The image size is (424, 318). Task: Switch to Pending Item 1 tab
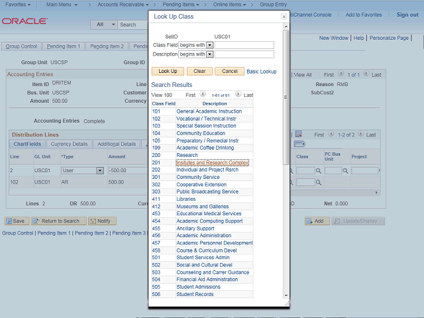tap(64, 46)
